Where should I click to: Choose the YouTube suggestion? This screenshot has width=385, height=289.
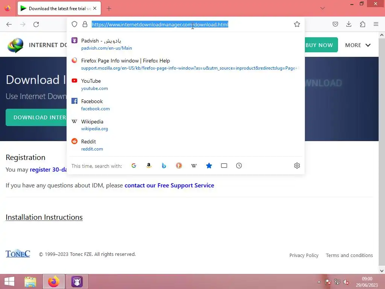[185, 84]
